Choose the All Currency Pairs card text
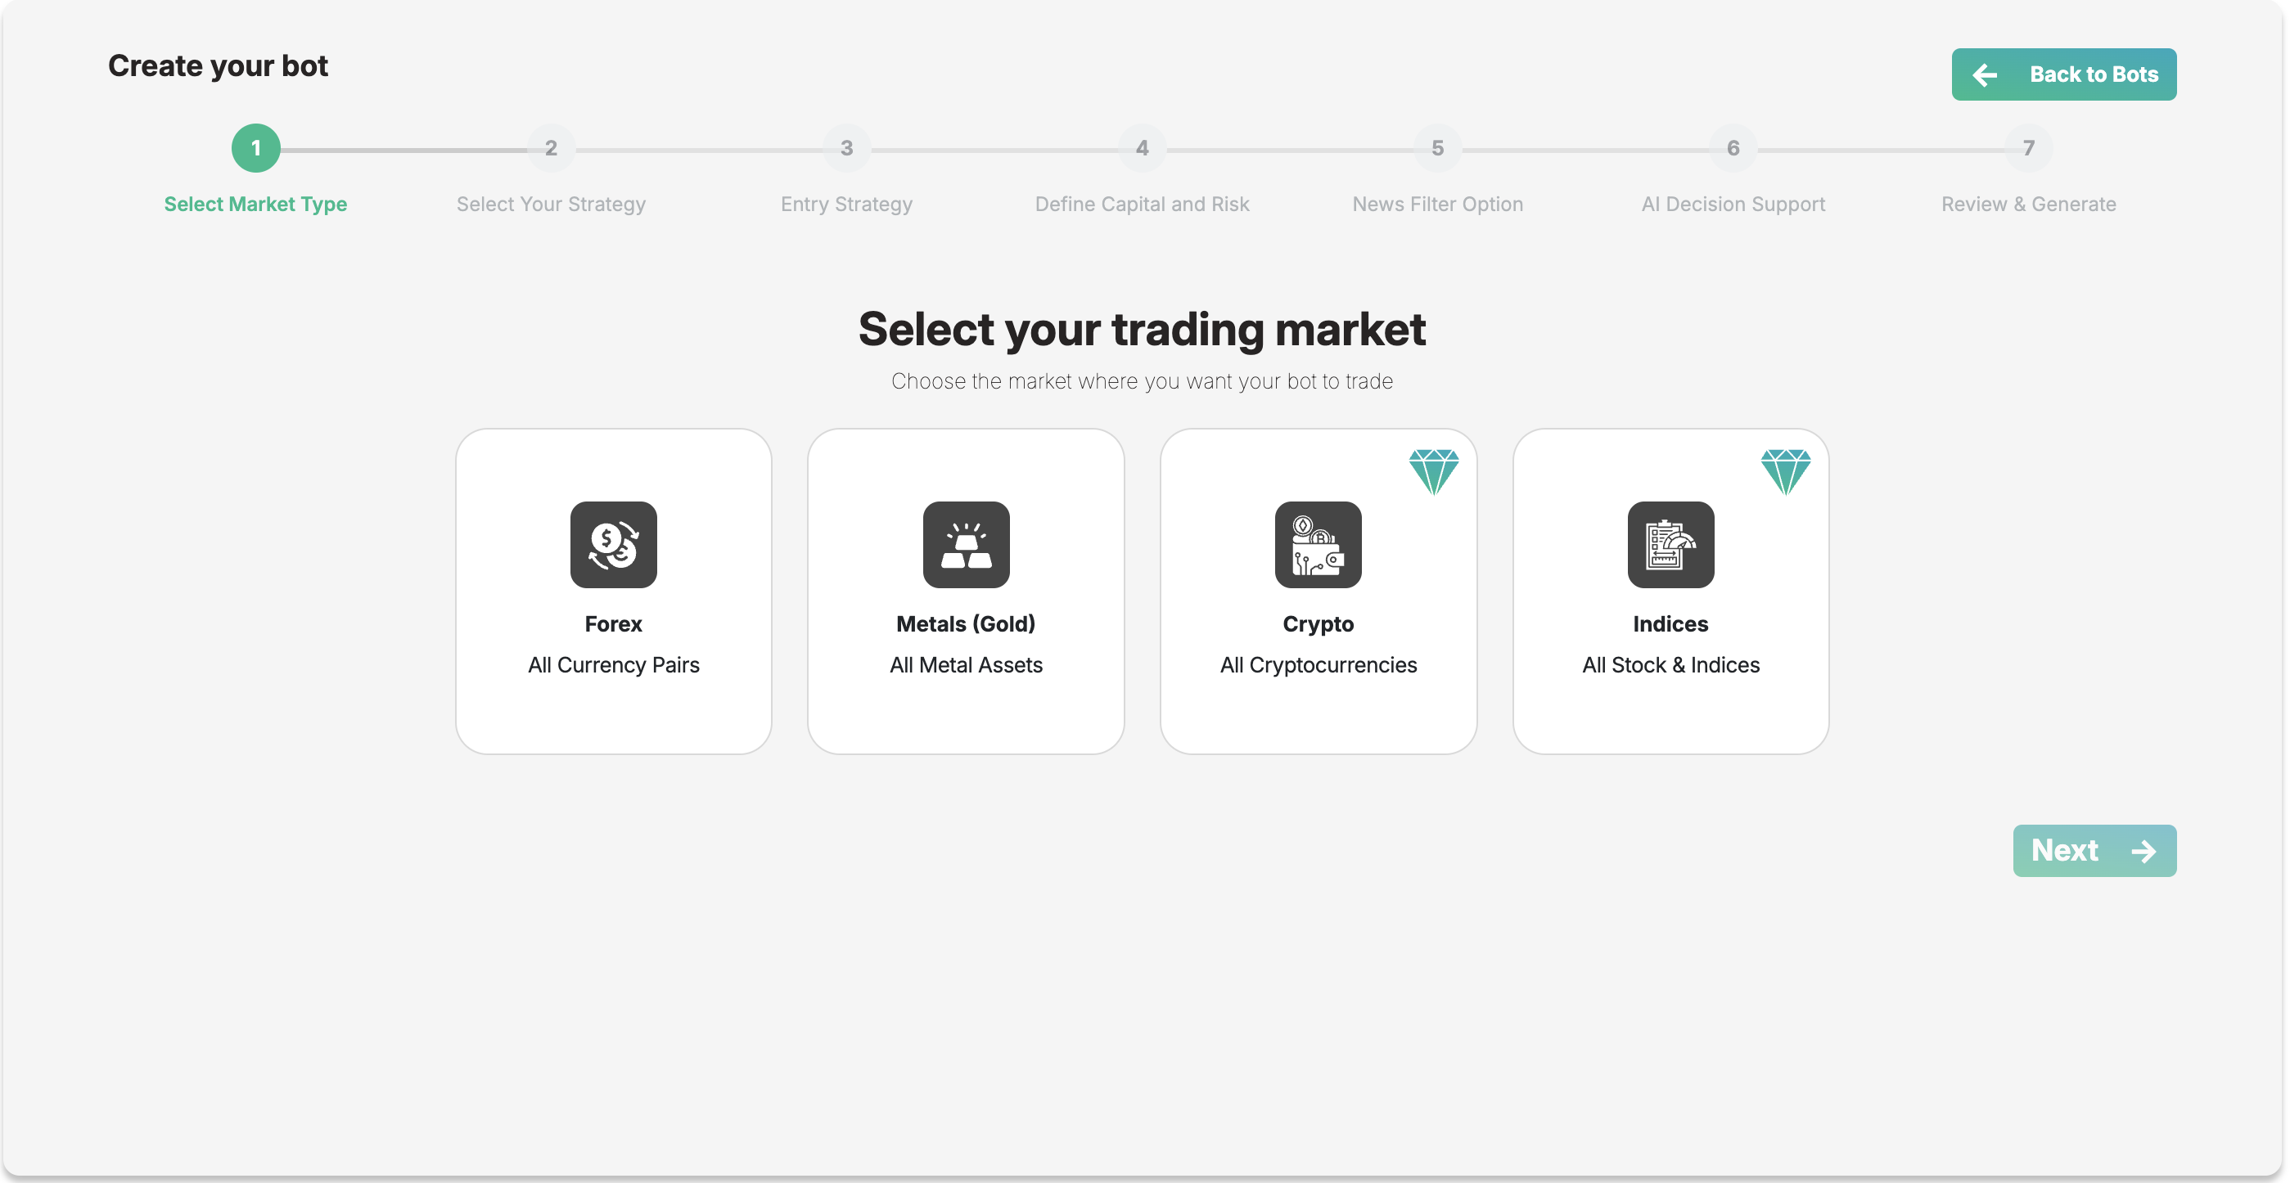 click(x=613, y=665)
